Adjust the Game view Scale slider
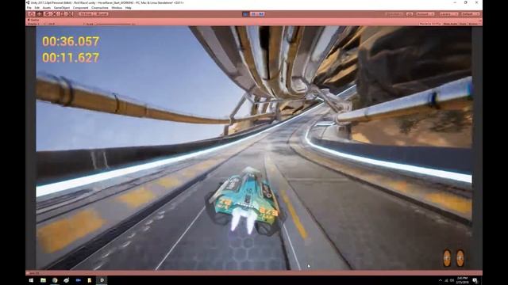508x285 pixels. 114,24
